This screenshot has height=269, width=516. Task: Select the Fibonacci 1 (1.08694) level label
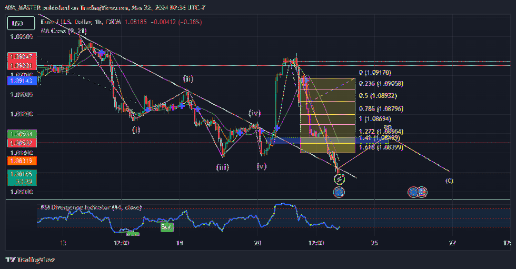pyautogui.click(x=375, y=119)
